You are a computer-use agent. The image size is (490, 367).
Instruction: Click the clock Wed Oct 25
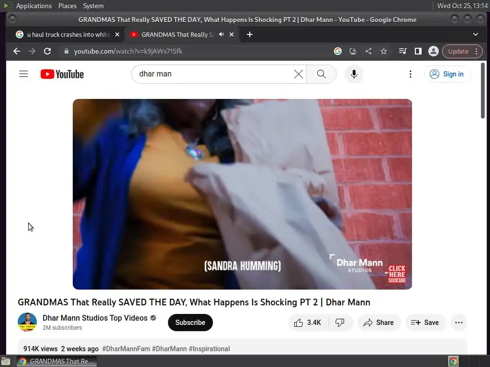point(462,6)
